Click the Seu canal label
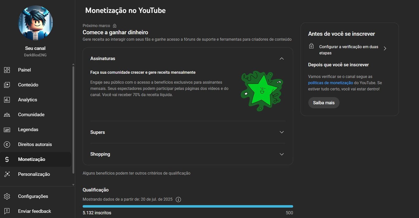 tap(35, 48)
